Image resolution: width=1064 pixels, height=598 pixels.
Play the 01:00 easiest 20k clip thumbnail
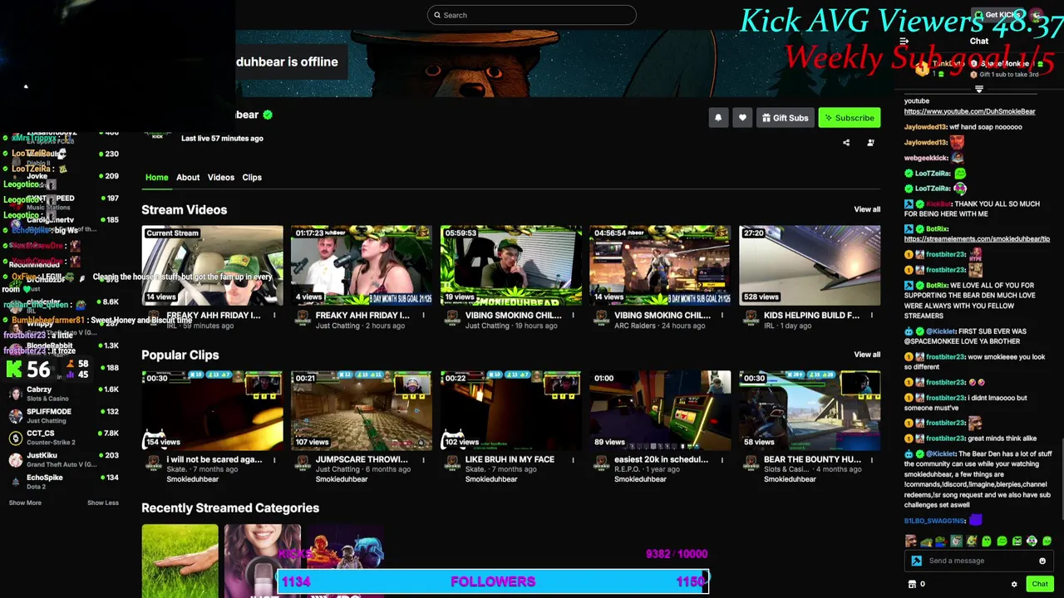pos(660,410)
